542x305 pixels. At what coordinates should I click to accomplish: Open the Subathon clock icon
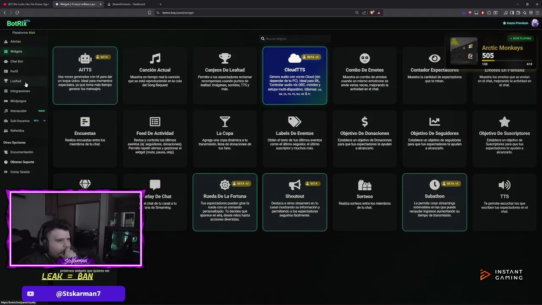coord(434,185)
